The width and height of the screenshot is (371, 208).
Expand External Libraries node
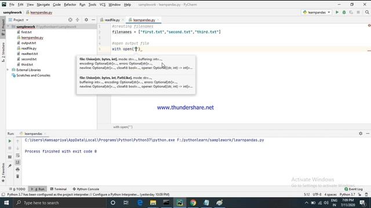coord(8,70)
